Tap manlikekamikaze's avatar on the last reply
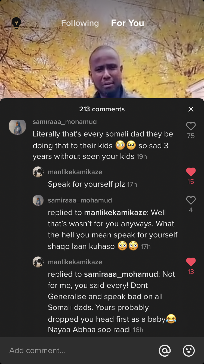This screenshot has width=204, height=364. pos(38,262)
